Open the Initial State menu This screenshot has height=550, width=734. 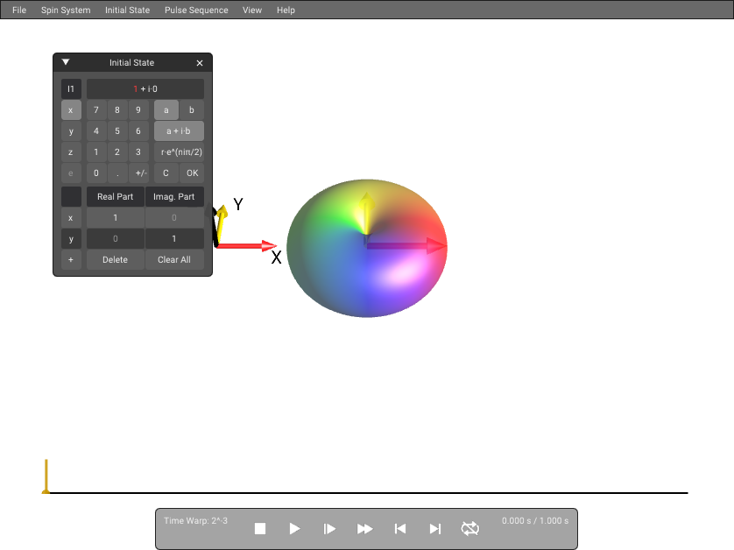[127, 10]
